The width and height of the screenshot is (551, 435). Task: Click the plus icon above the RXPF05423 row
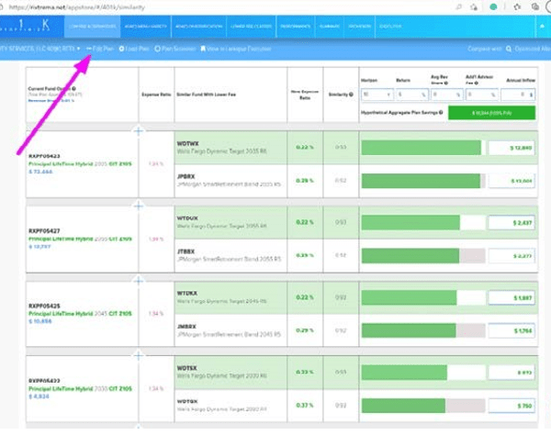coord(139,131)
